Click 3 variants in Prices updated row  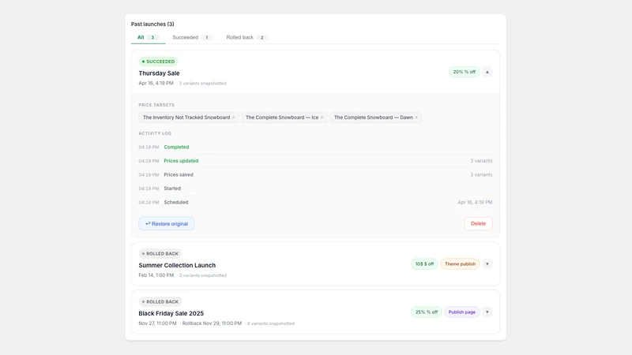(481, 161)
